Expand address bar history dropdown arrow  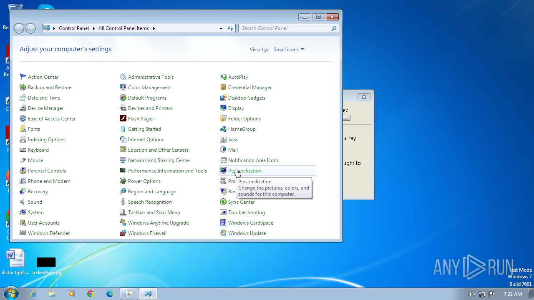point(221,28)
